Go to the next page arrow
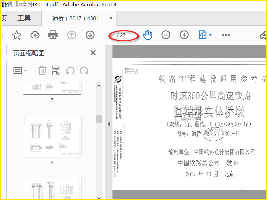Screen dimensions: 267x200 point(90,35)
